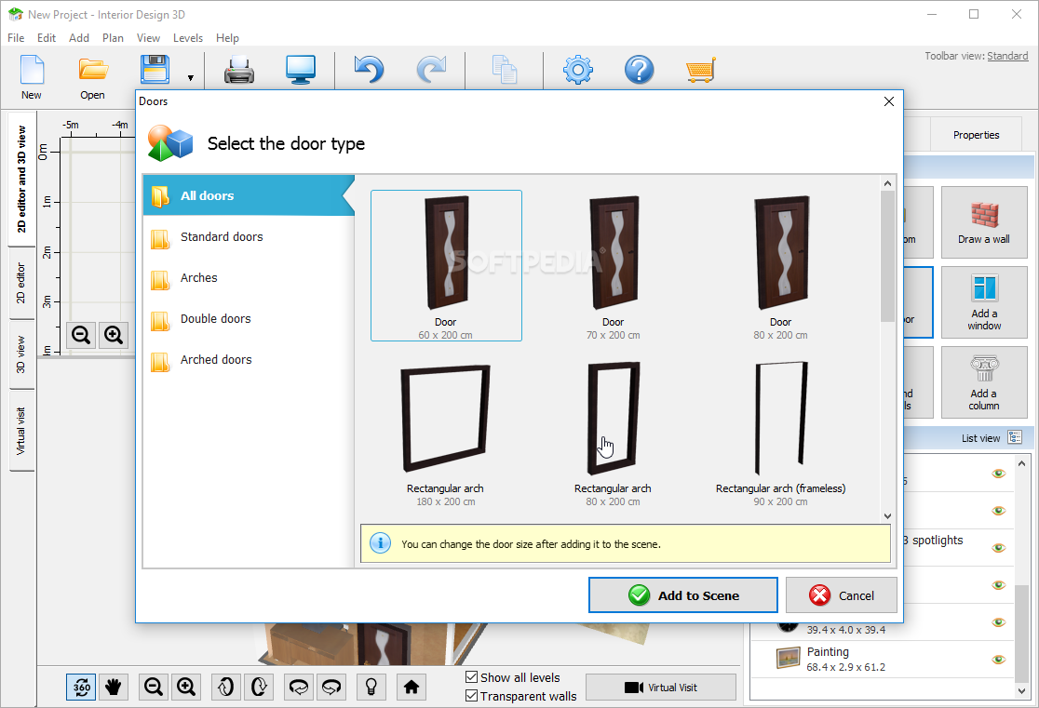Click the Print toolbar icon

pyautogui.click(x=238, y=70)
